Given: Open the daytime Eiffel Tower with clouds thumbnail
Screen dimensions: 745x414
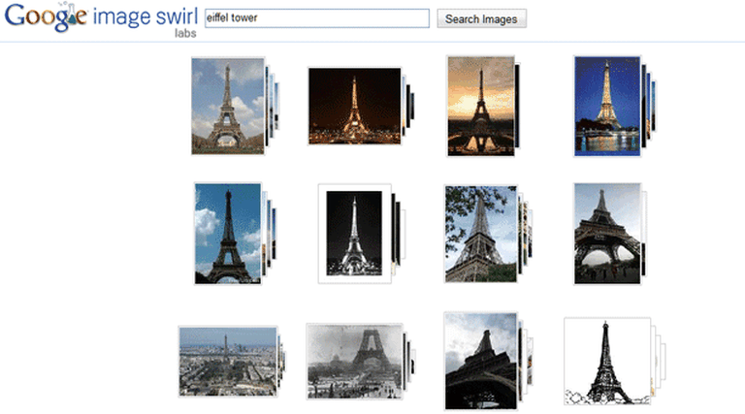Looking at the screenshot, I should (x=228, y=106).
